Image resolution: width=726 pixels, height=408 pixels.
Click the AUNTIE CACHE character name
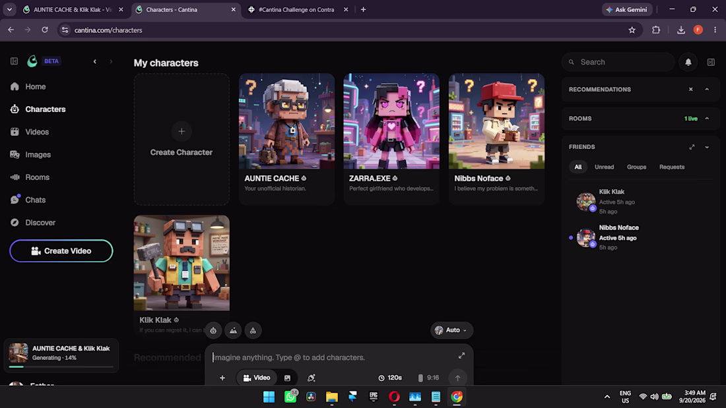coord(272,178)
